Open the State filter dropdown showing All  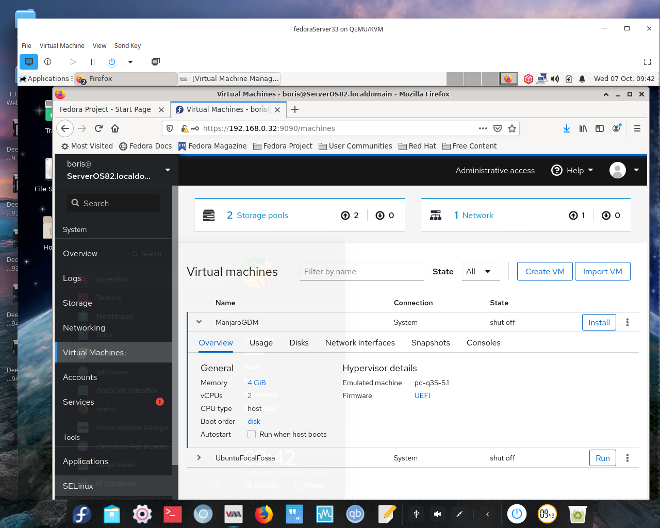(x=481, y=271)
